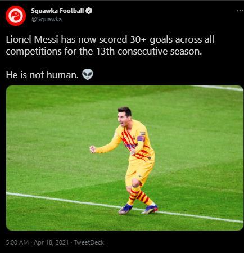Click the player's clenched fist in the photo
Viewport: 244px width, 253px height.
[x=93, y=149]
